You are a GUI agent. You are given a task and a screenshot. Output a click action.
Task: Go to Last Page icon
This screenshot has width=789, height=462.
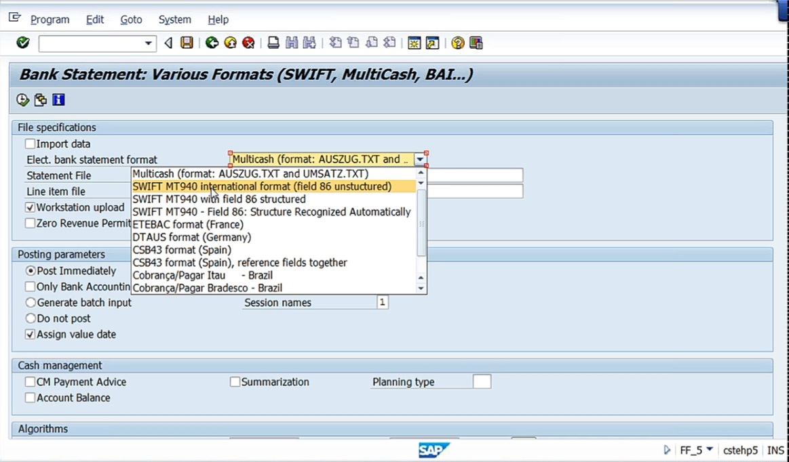coord(389,43)
